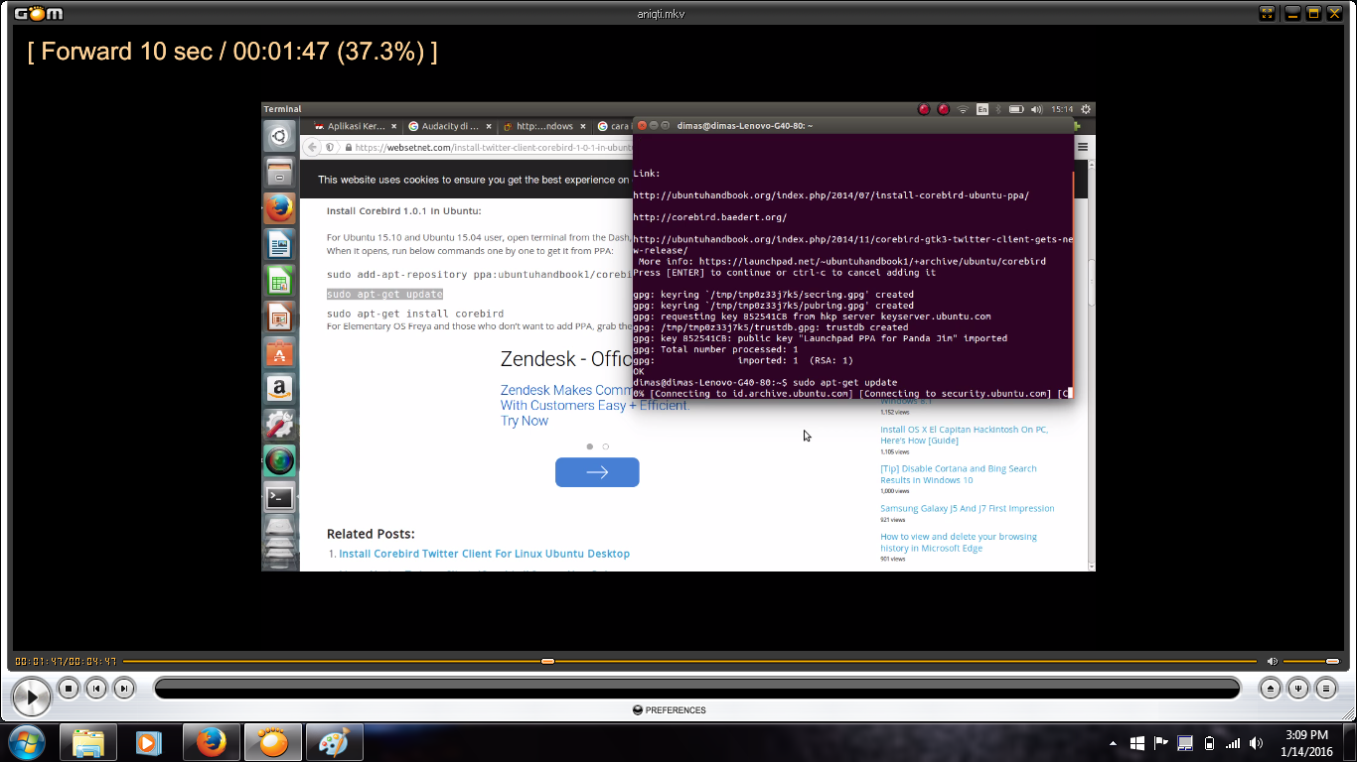The height and width of the screenshot is (762, 1357).
Task: Open 'Samsung Galaxy J5 And J7' link
Action: [x=968, y=508]
